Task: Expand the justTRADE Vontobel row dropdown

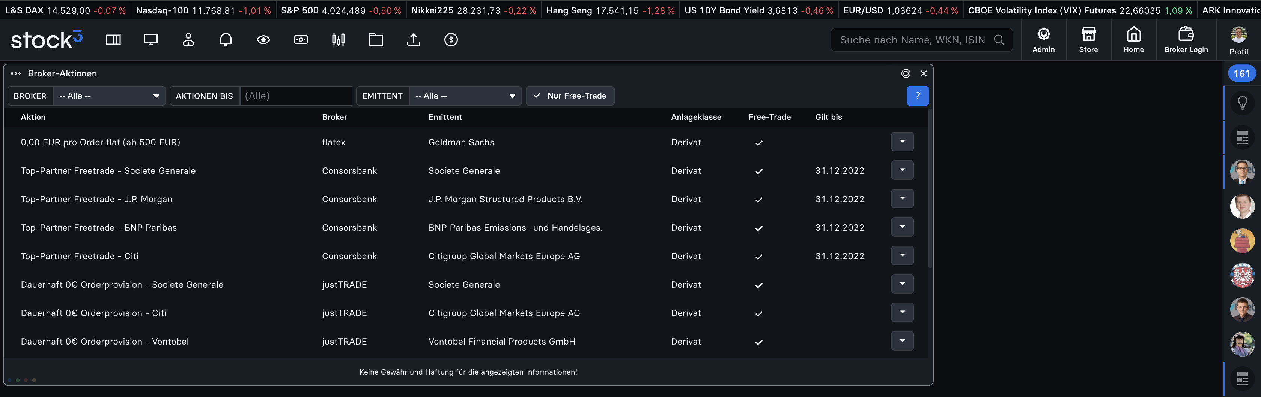Action: point(902,341)
